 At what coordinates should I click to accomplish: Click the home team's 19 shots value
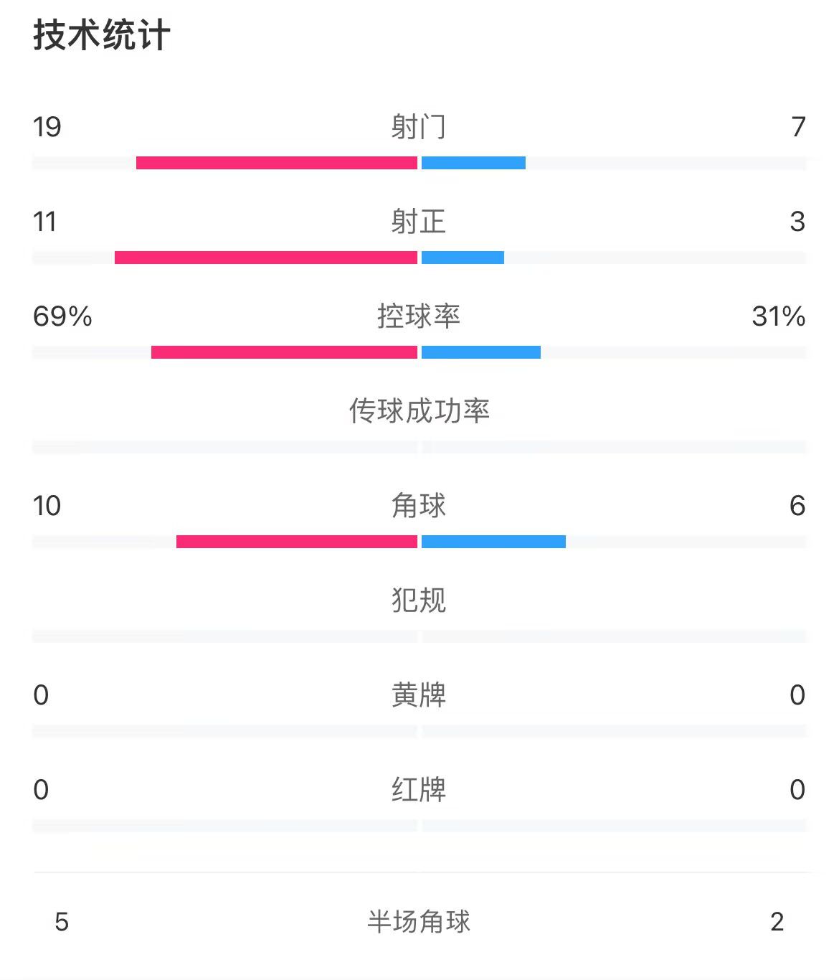coord(47,127)
